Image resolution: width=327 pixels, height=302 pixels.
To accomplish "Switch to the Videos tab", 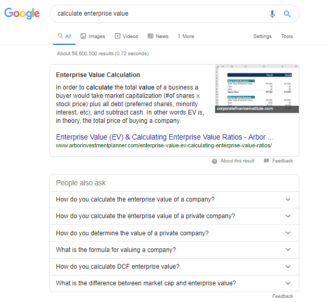I will pyautogui.click(x=127, y=36).
